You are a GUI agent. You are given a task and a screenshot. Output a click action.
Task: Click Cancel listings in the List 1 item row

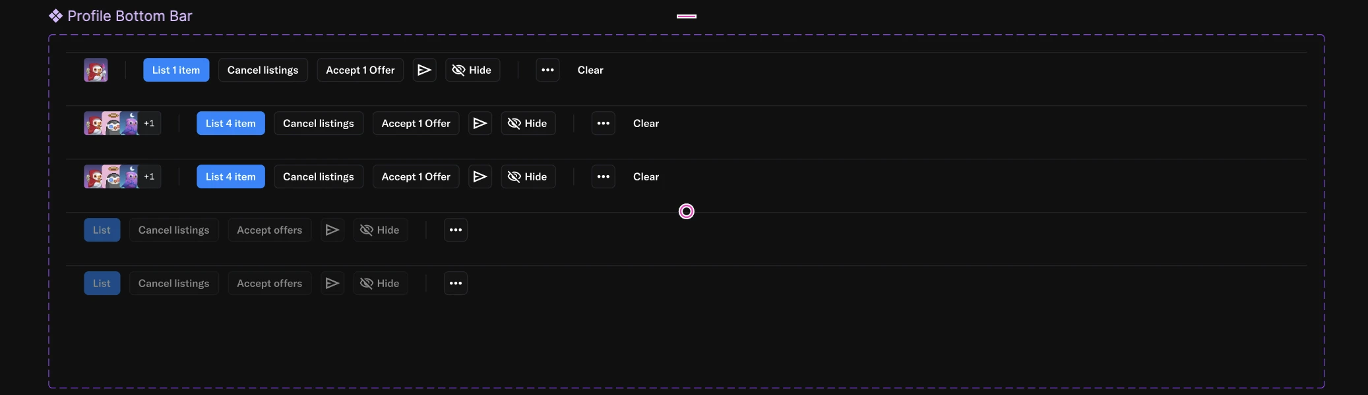point(263,70)
